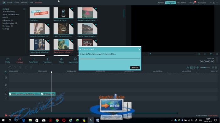Image resolution: width=220 pixels, height=123 pixels.
Task: Download Always Dreaming track via arrow
Action: click(96, 9)
